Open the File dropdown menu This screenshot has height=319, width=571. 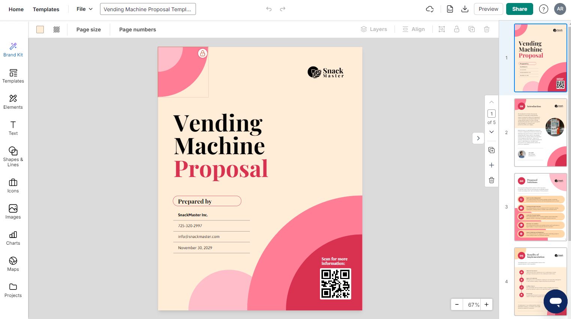(85, 9)
